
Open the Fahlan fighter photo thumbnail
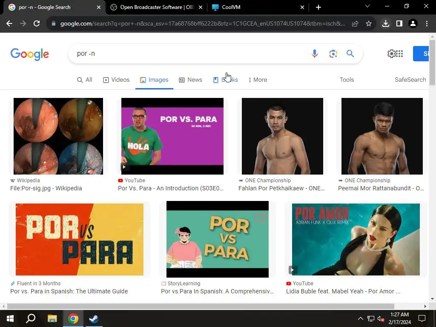click(283, 136)
